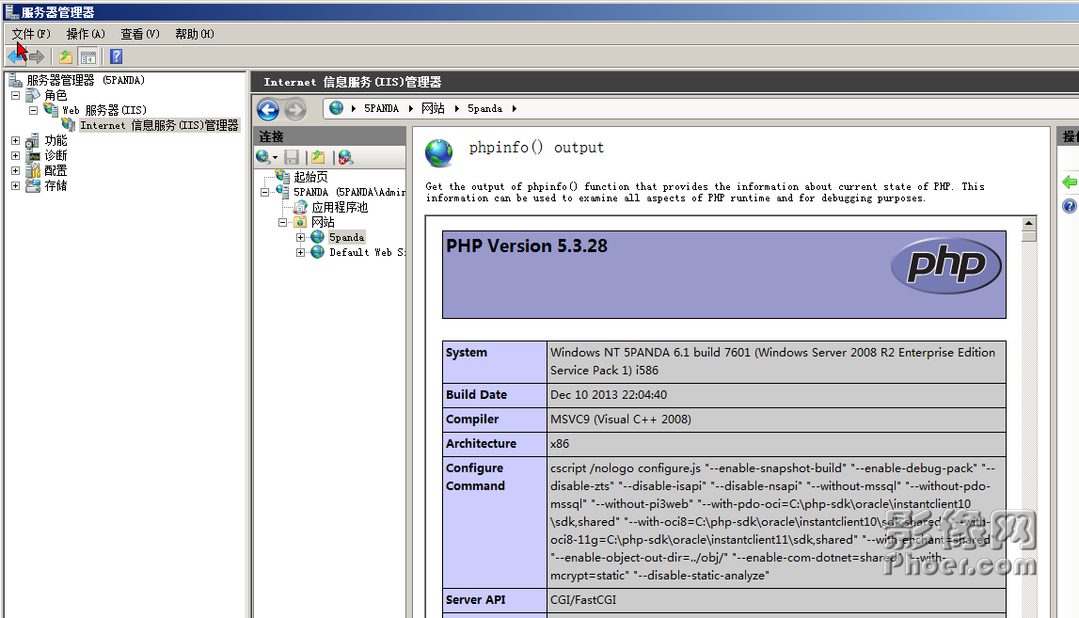
Task: Click the 'MSVC9 (Visual C++ 2008)' compiler value
Action: pos(621,420)
